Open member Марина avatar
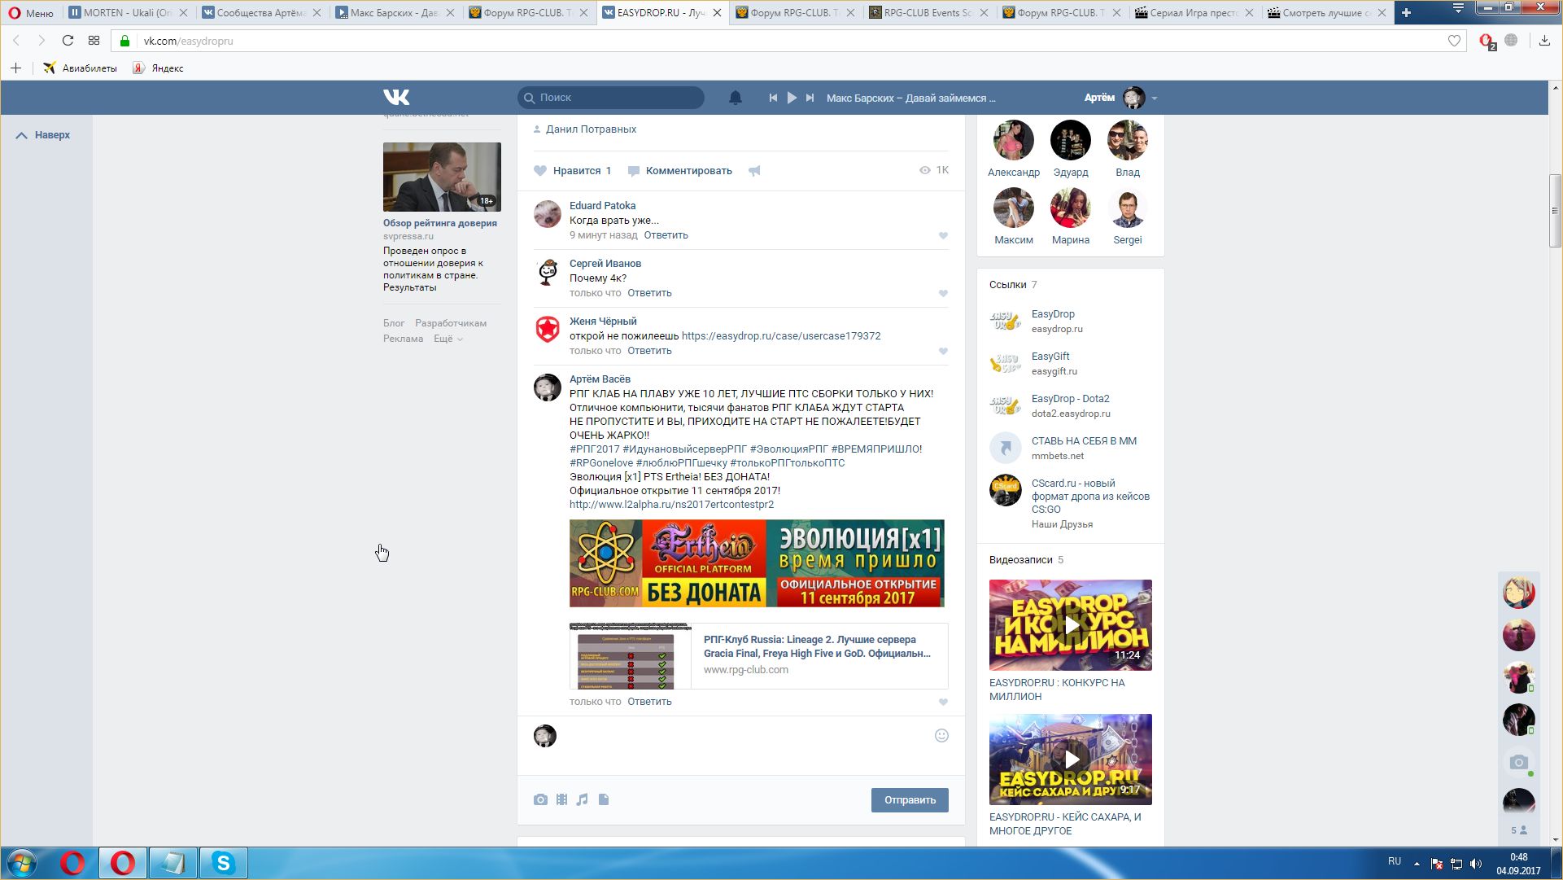This screenshot has width=1563, height=880. (1071, 208)
